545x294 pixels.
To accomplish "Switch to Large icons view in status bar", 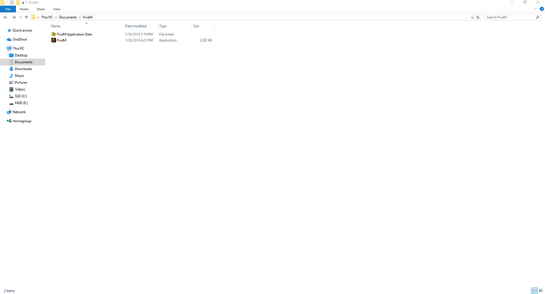I will (541, 291).
